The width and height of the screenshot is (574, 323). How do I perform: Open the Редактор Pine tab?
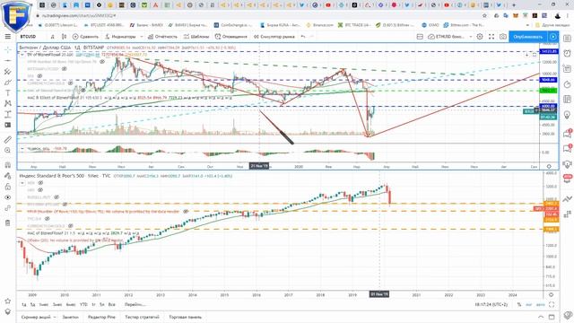101,317
